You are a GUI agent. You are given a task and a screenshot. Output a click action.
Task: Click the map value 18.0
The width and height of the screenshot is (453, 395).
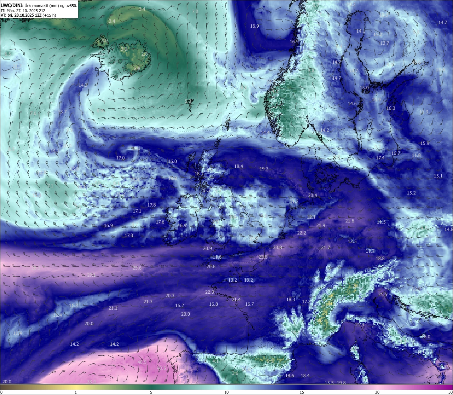tap(426, 337)
